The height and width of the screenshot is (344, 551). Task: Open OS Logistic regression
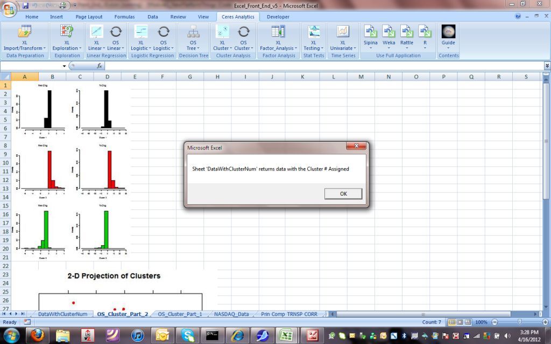(164, 38)
